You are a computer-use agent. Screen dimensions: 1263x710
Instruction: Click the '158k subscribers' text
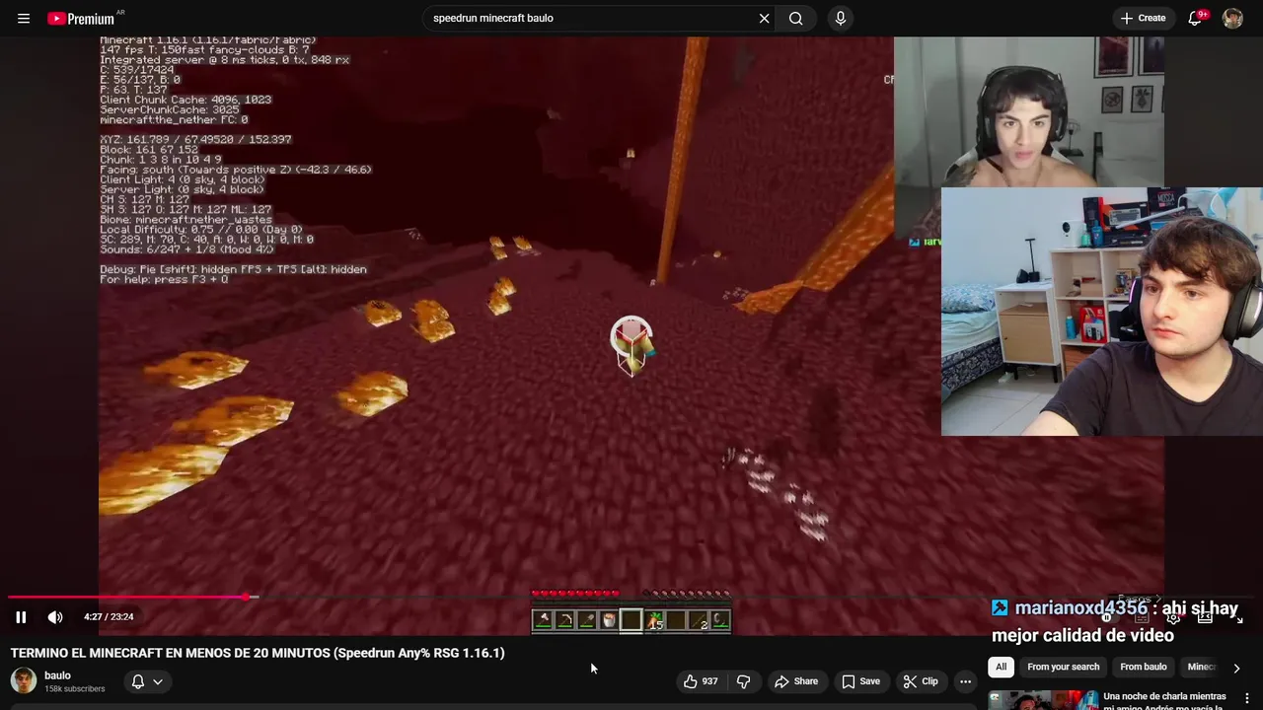pyautogui.click(x=75, y=689)
